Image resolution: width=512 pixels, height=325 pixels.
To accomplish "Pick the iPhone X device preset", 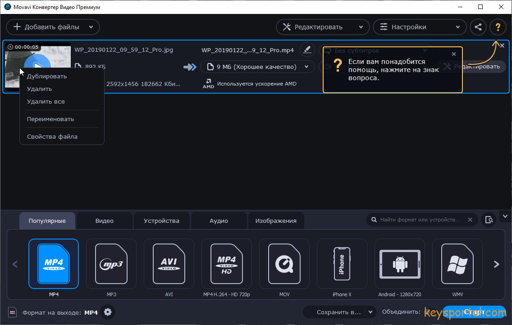I will click(x=342, y=264).
